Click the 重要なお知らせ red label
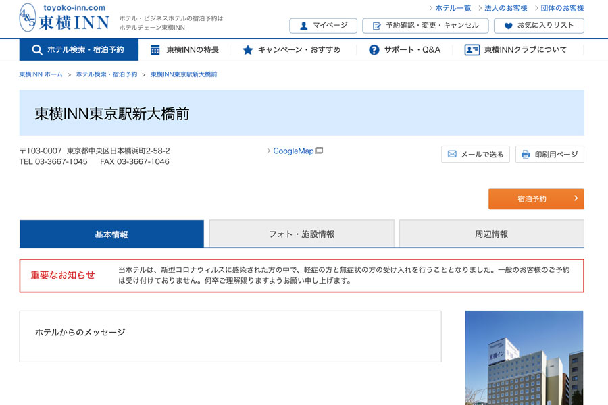Image resolution: width=608 pixels, height=405 pixels. pos(63,275)
